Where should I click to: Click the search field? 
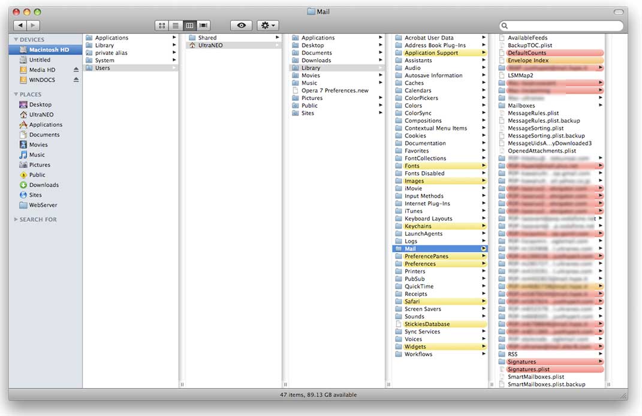tap(561, 25)
